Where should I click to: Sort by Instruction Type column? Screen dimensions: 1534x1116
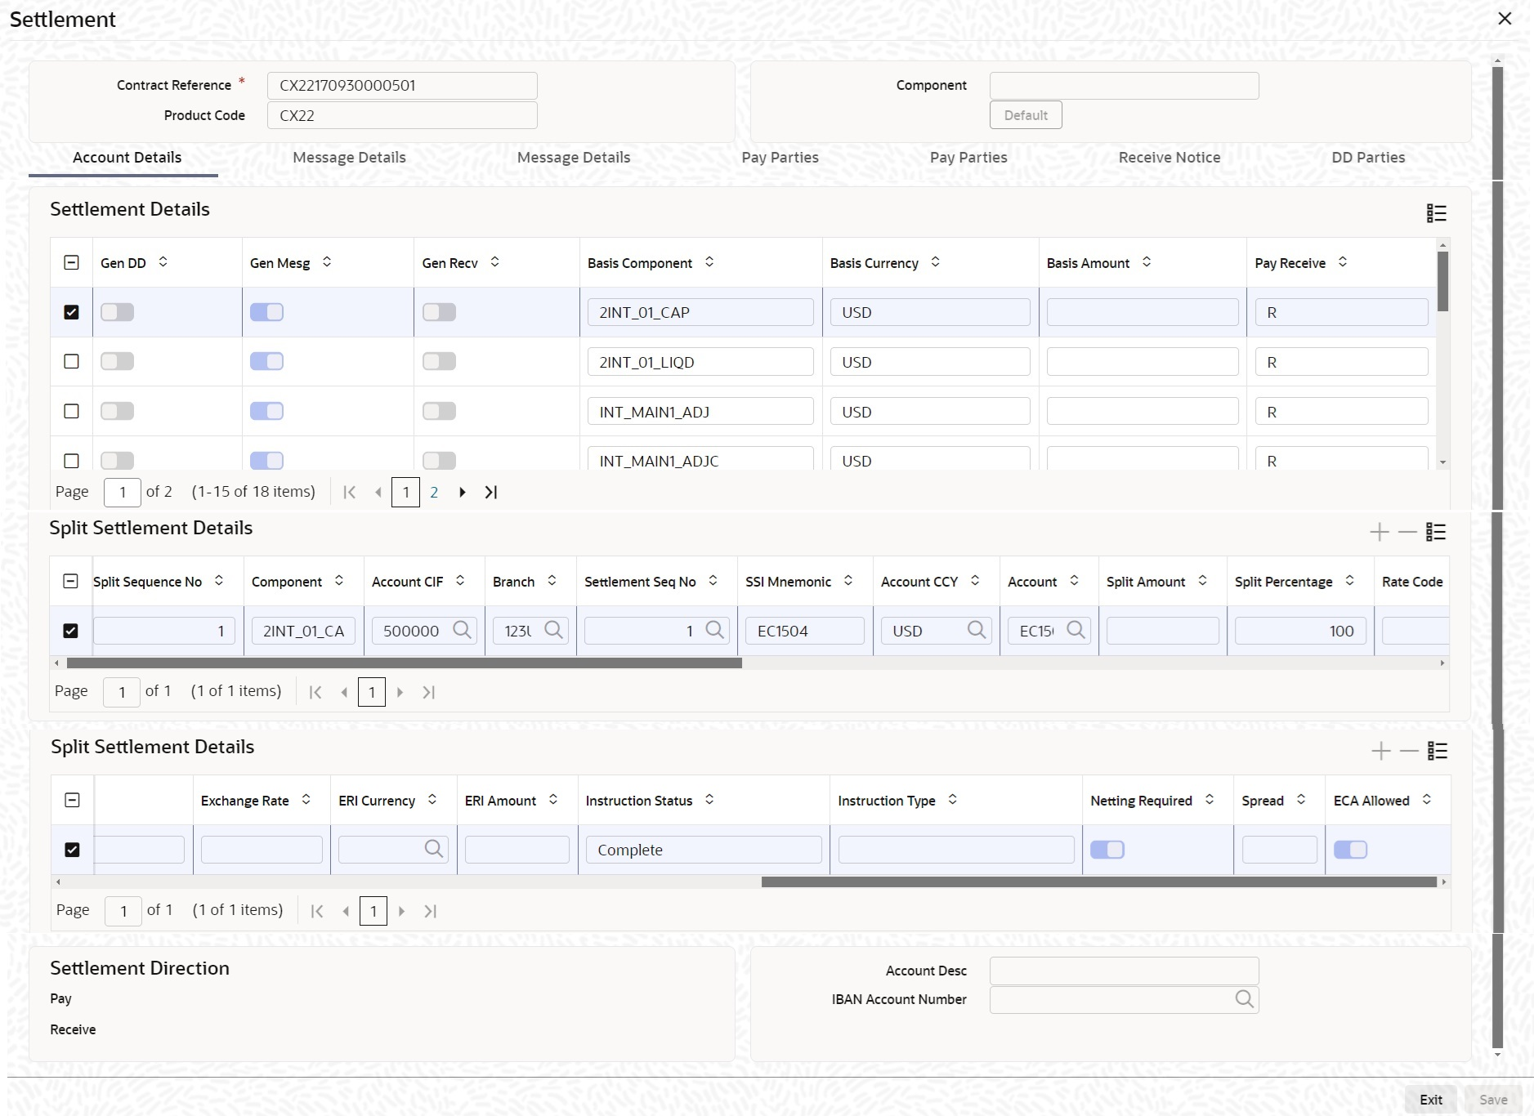[x=953, y=799]
